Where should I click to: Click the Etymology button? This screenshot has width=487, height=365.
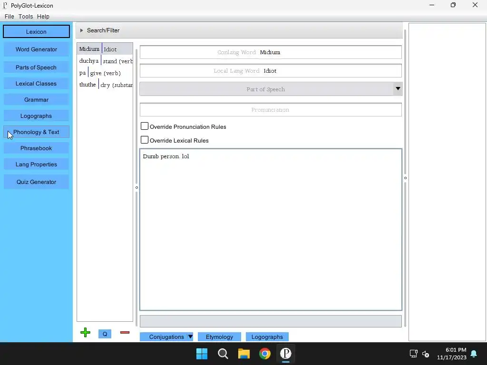pyautogui.click(x=219, y=337)
